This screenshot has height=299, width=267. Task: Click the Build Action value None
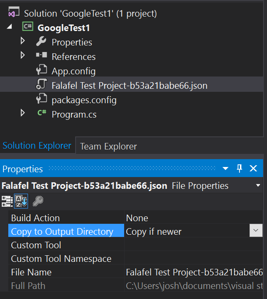pos(137,218)
